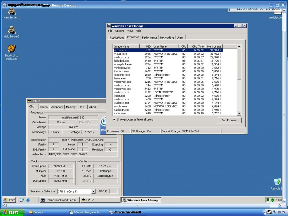Viewport: 288px width, 216px height.
Task: Click the Remote Desktop title bar icon
Action: click(5, 5)
